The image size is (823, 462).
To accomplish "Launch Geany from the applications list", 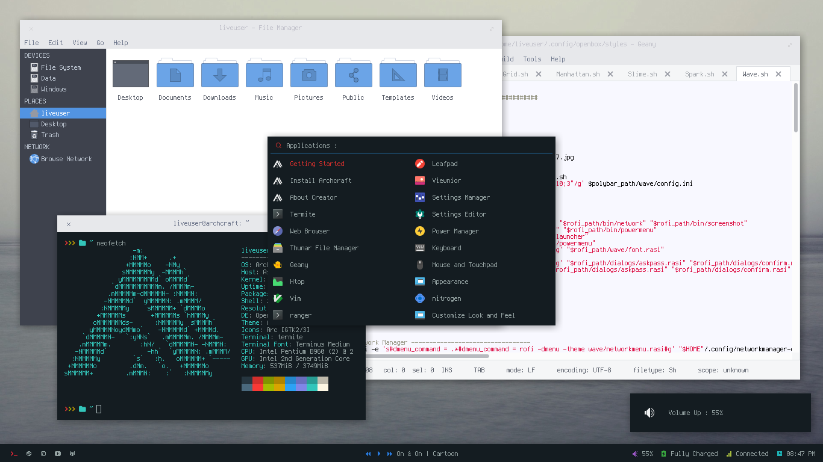I will [340, 265].
